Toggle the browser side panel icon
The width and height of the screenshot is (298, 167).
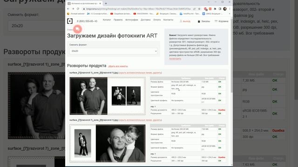click(x=220, y=9)
